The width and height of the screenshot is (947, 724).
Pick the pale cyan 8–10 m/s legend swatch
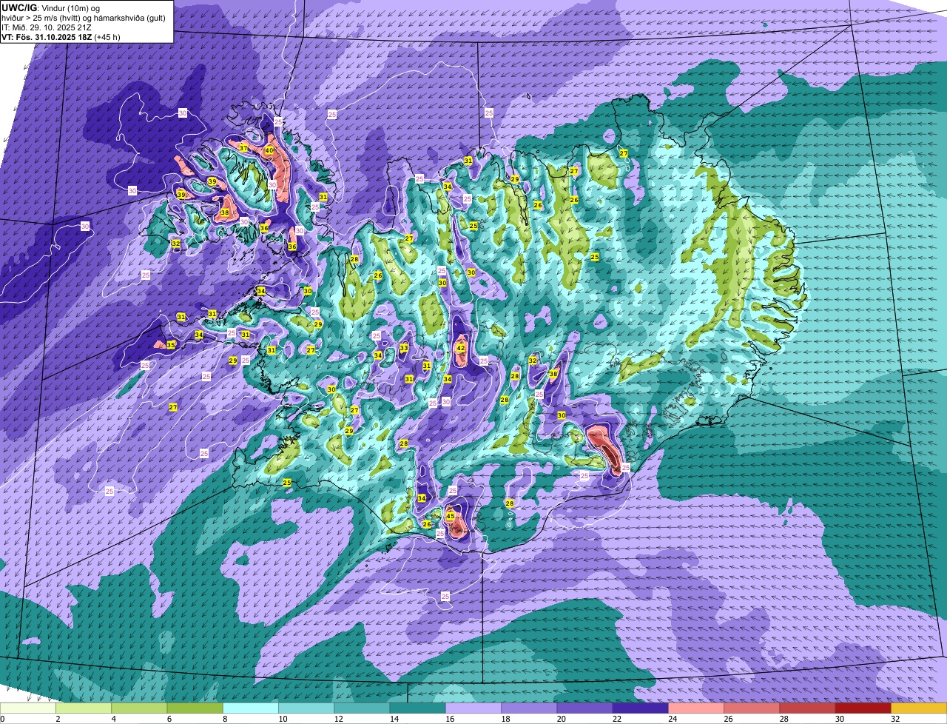click(x=251, y=708)
